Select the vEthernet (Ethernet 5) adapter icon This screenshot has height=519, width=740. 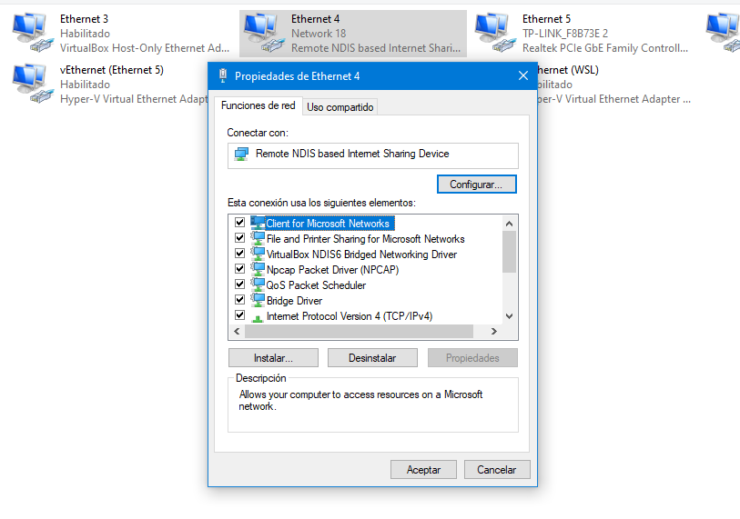tap(33, 84)
